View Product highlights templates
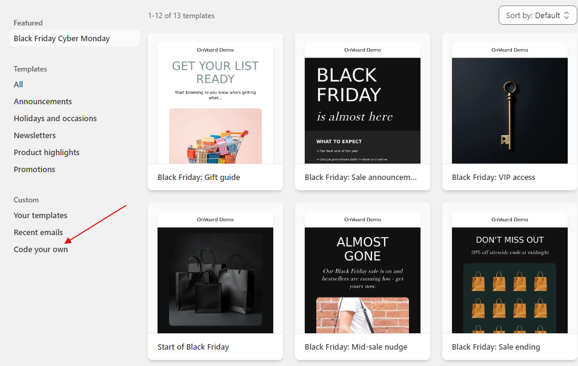Viewport: 578px width, 366px height. [x=46, y=152]
